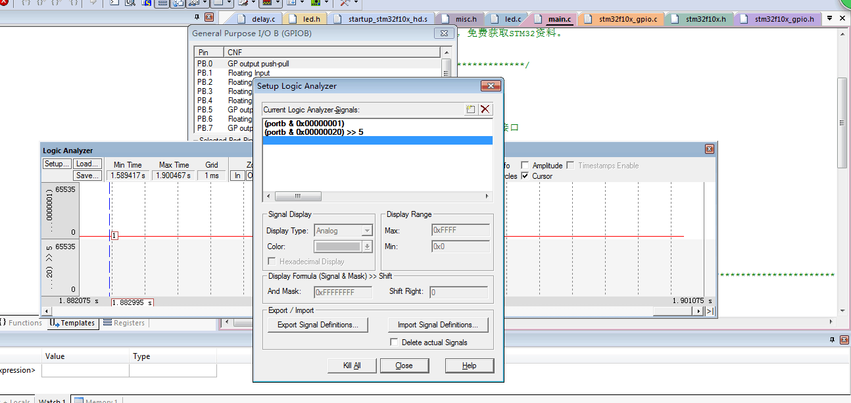Image resolution: width=851 pixels, height=403 pixels.
Task: Close the GPIOB peripheral window
Action: tap(443, 34)
